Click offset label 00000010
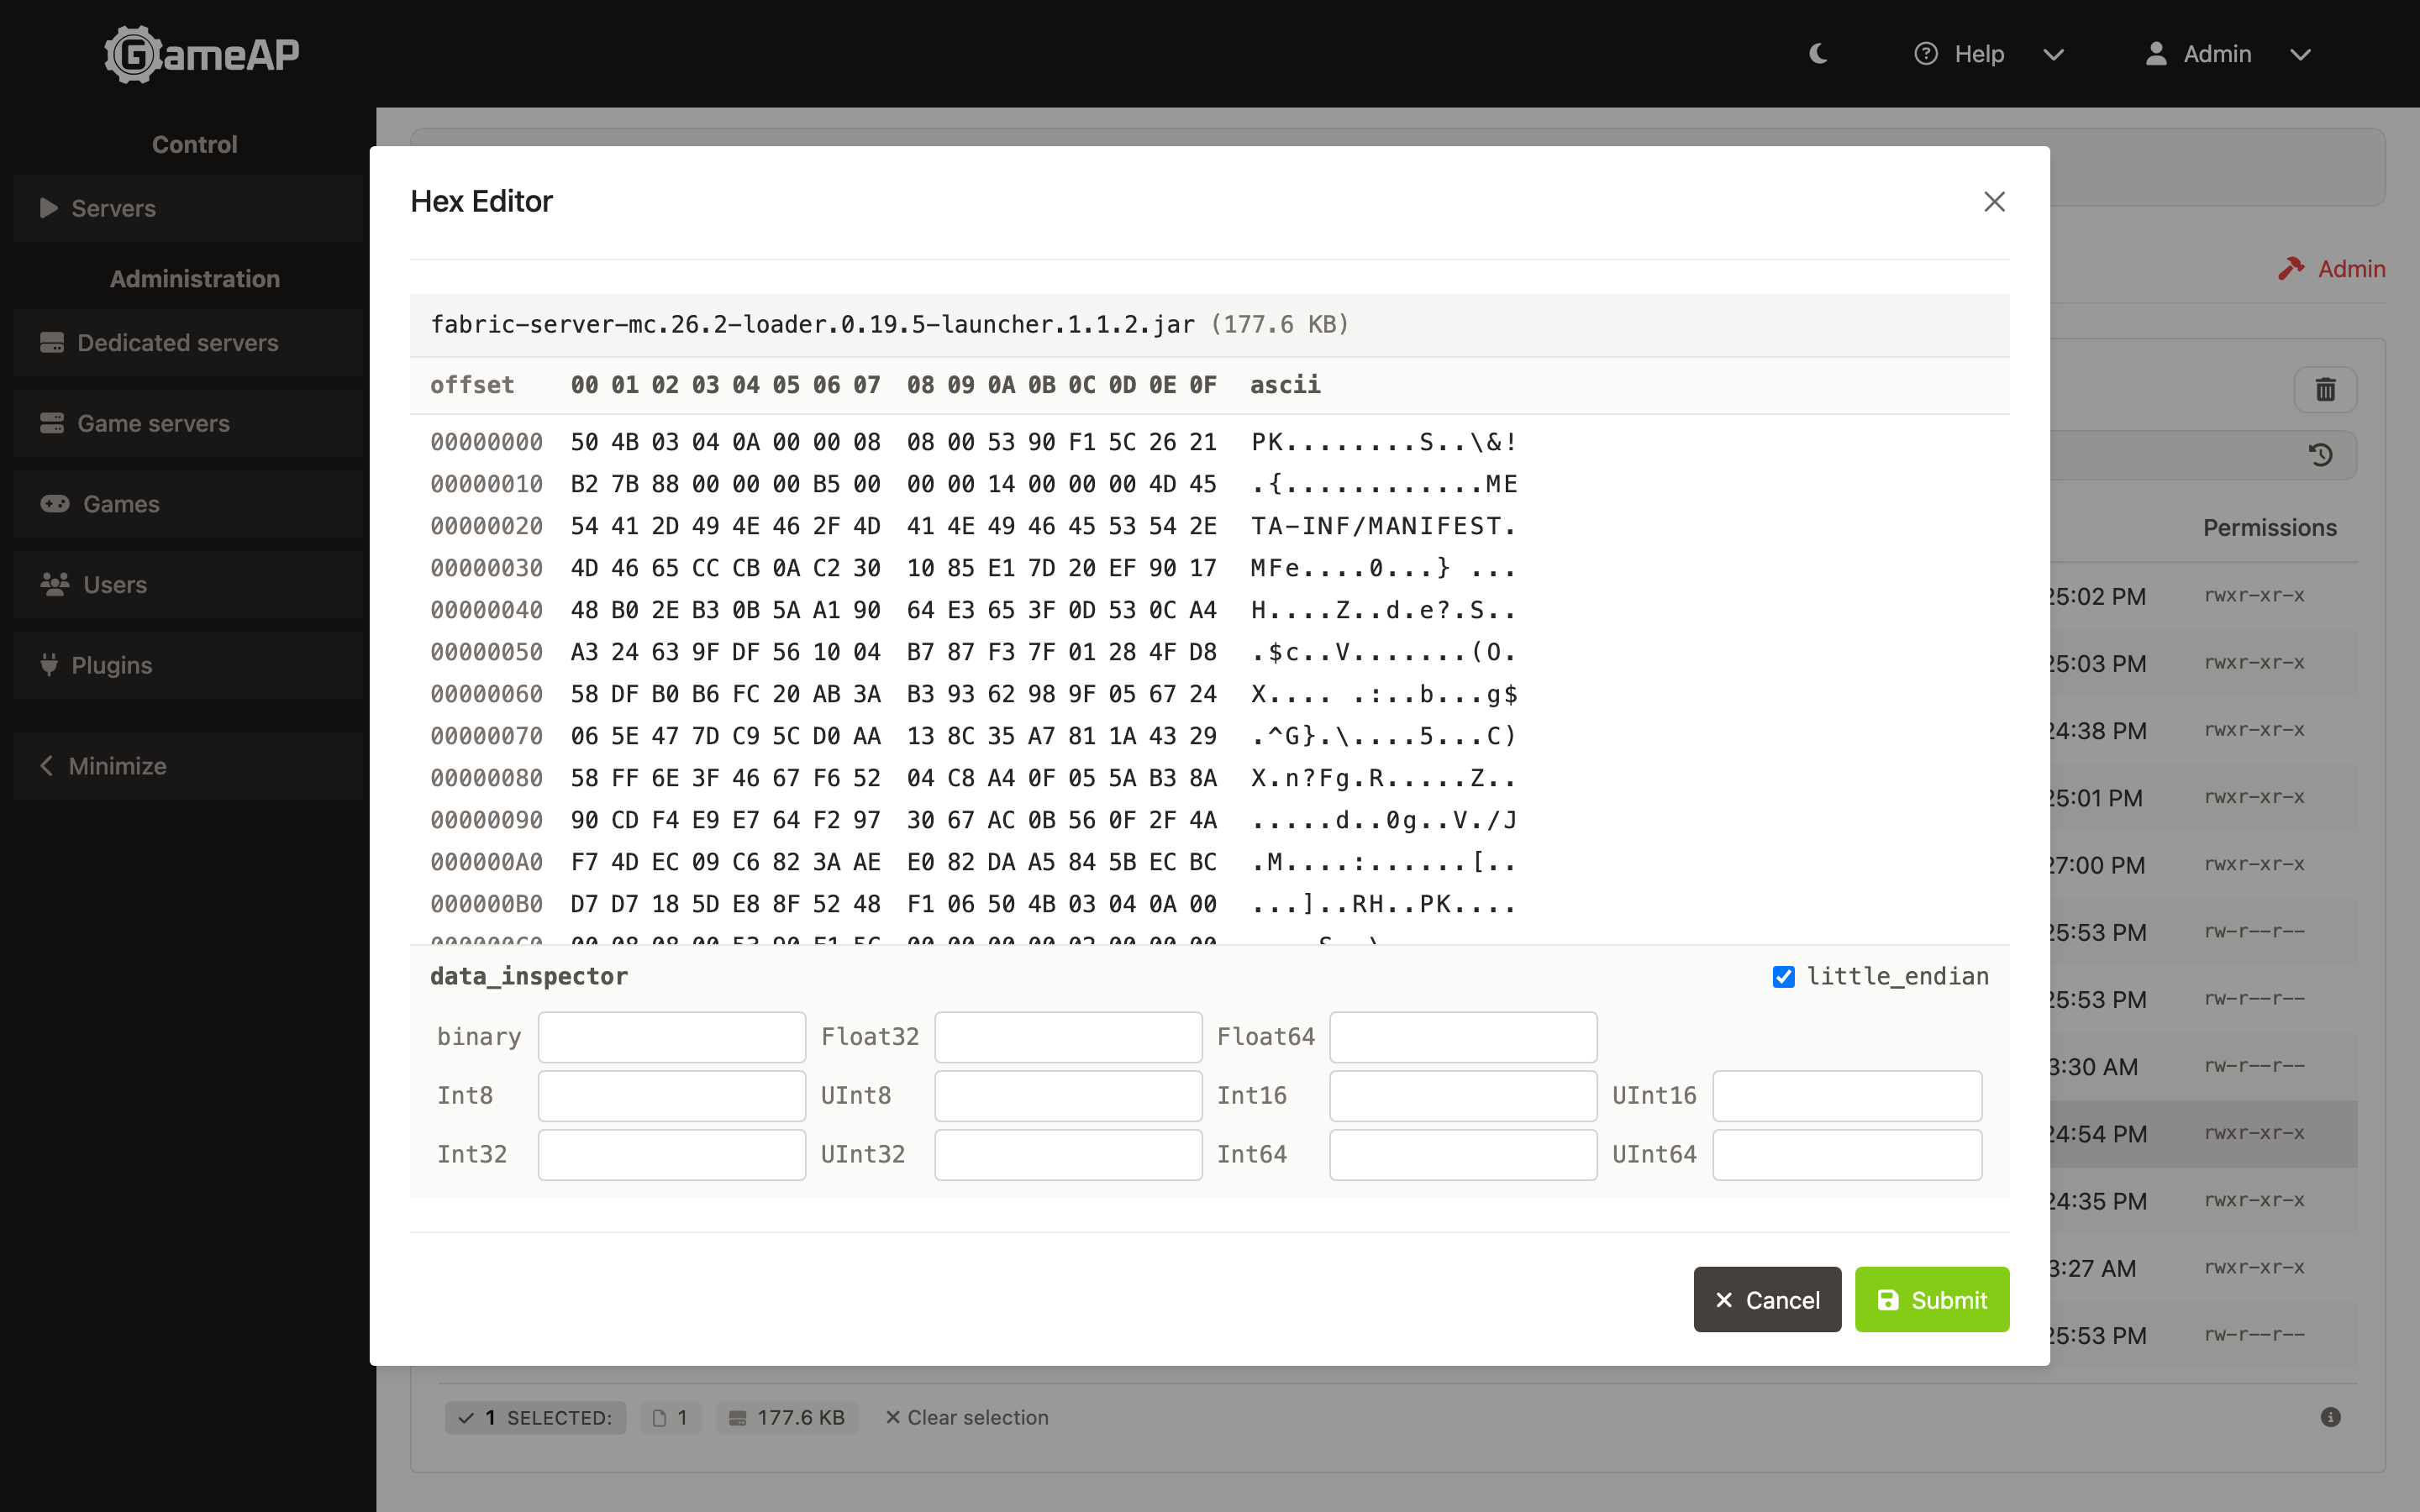 point(487,484)
